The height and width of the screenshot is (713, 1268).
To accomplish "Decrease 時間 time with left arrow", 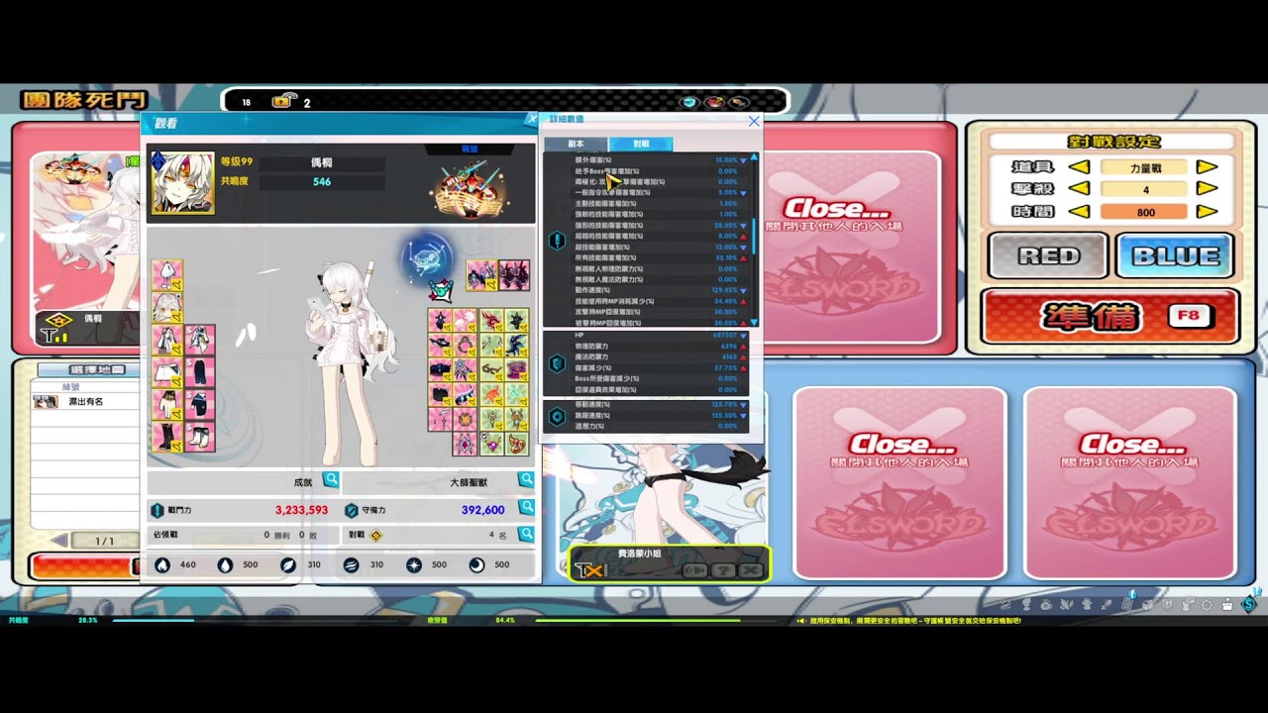I will (1079, 211).
